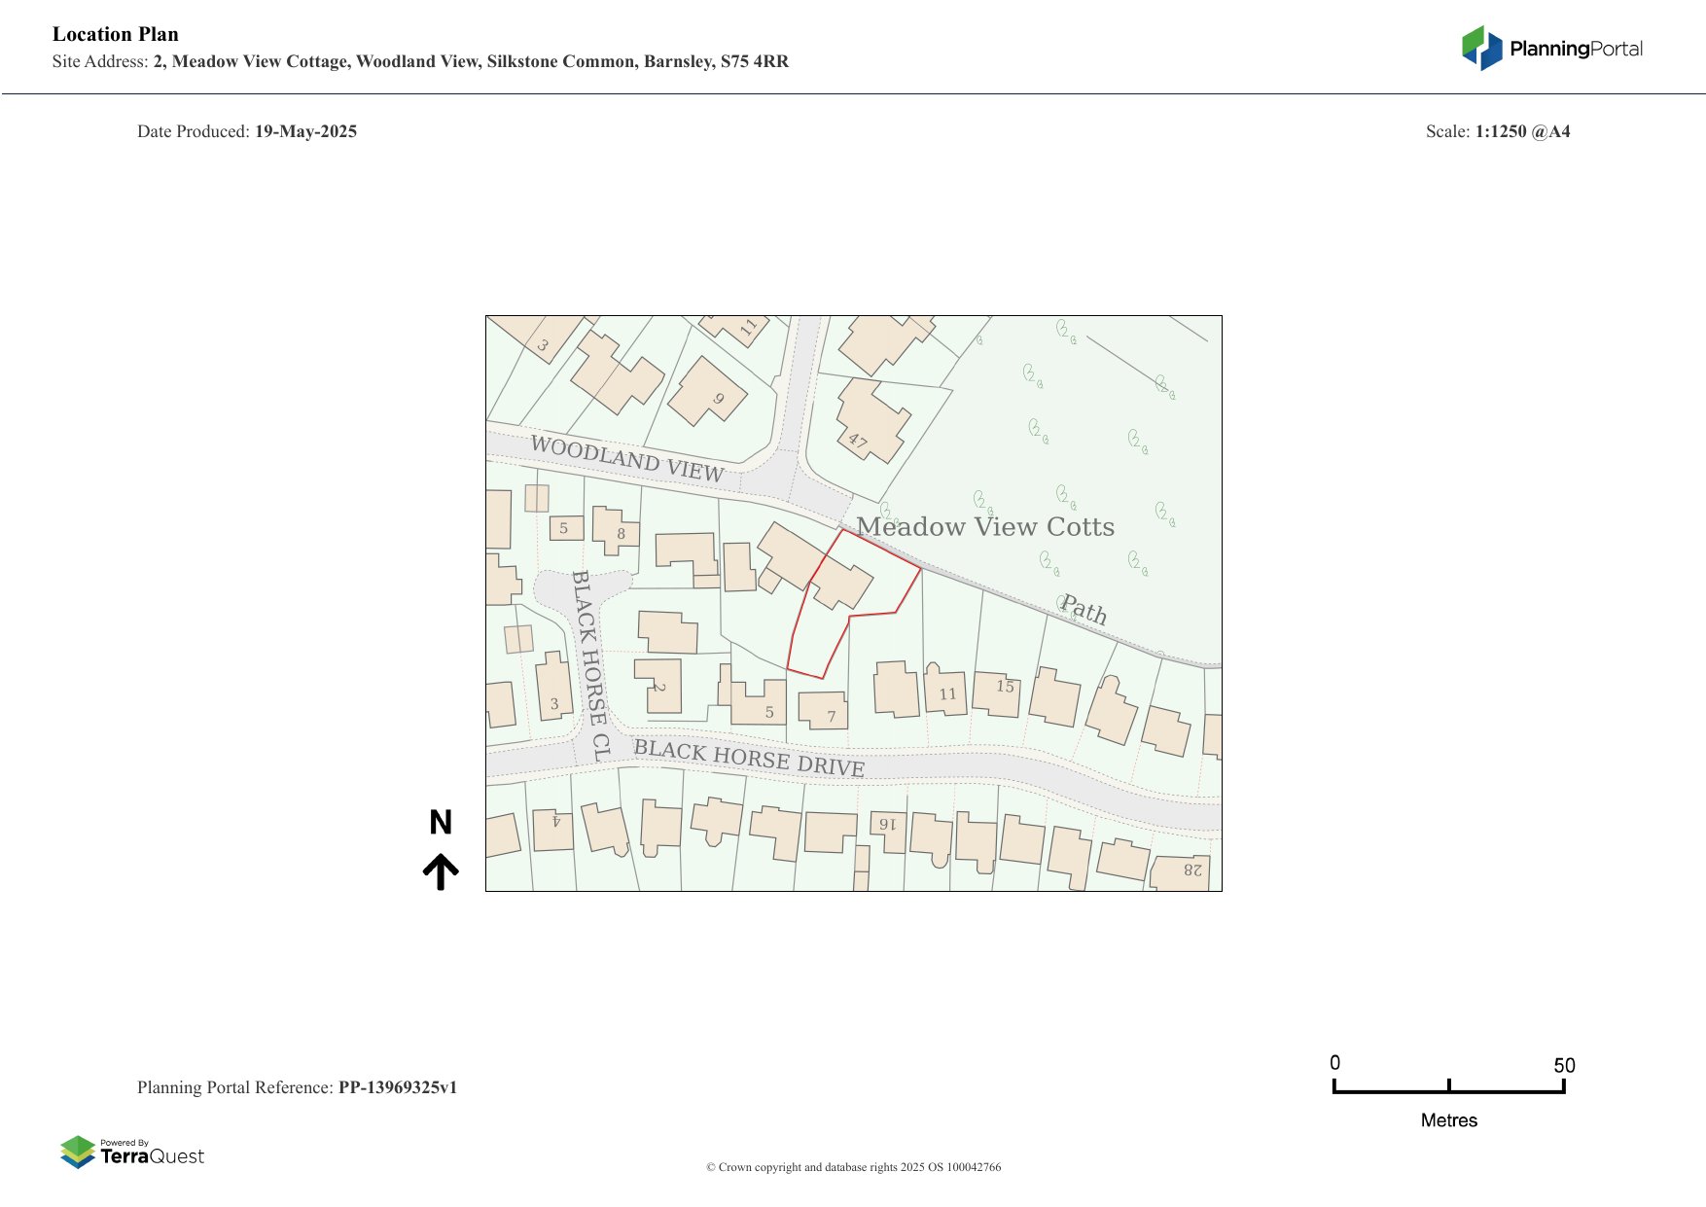Click the Black Horse Cl street label
Viewport: 1706px width, 1207px height.
click(590, 665)
